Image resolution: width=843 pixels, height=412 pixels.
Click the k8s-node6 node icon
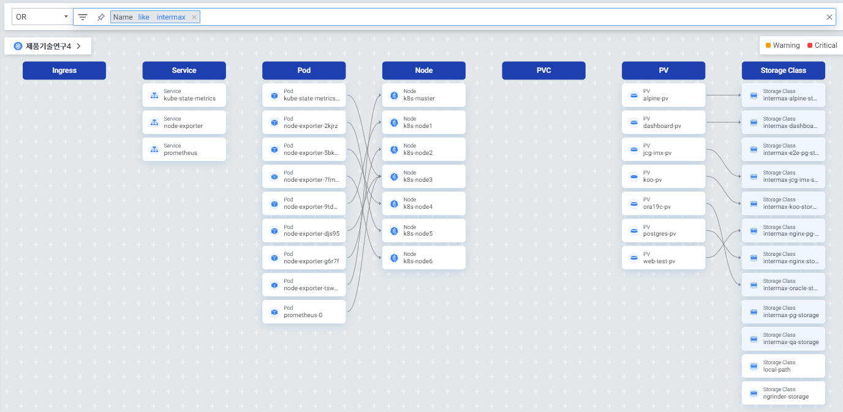[394, 258]
